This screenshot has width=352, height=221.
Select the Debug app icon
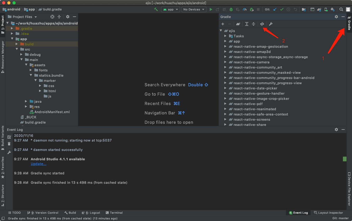[231, 9]
